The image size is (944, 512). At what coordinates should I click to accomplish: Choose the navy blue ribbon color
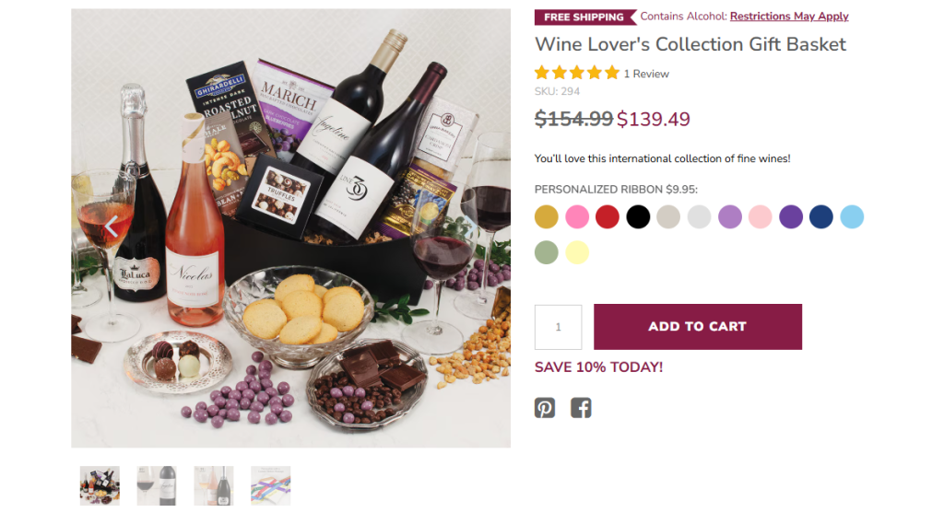[x=820, y=216]
